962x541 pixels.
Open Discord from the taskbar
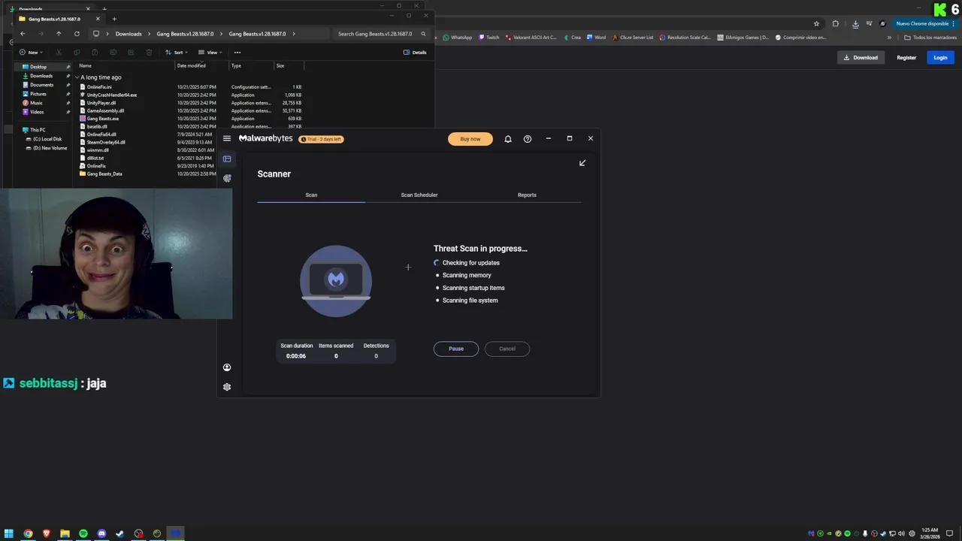tap(101, 533)
